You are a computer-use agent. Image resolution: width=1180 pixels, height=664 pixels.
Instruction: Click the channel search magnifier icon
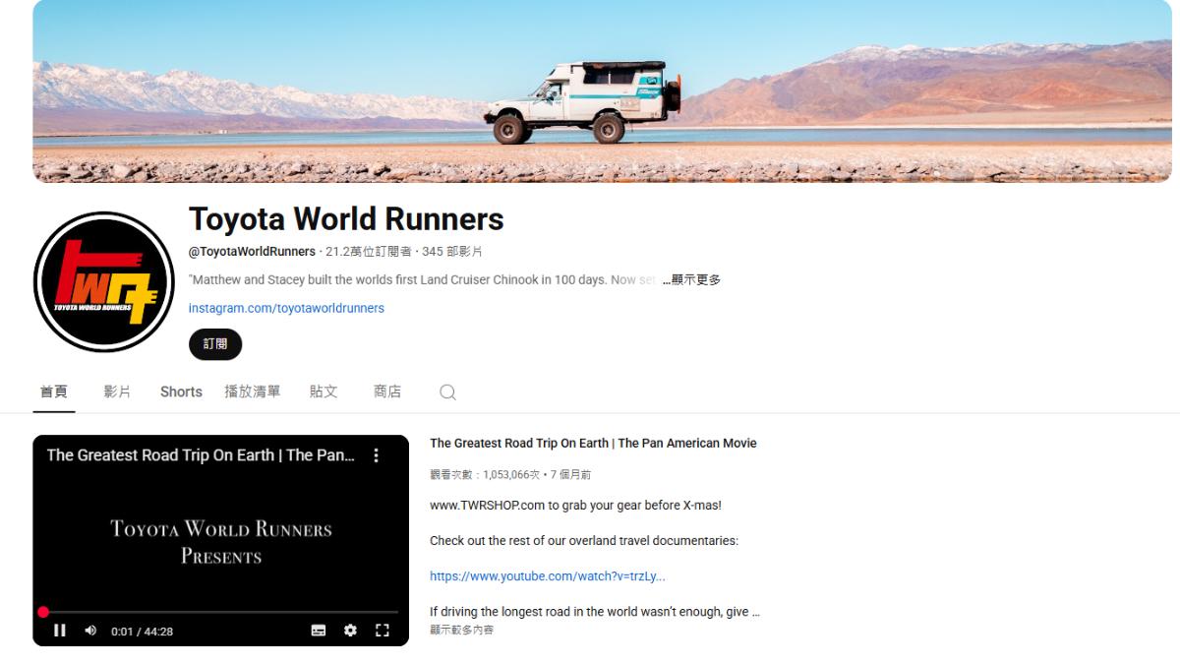(447, 392)
